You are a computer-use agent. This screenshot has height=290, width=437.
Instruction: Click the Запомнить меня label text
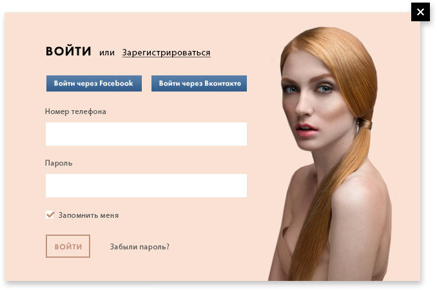[88, 215]
